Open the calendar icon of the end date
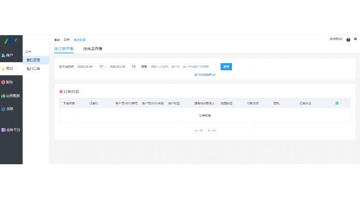360x199 pixels. click(x=133, y=67)
